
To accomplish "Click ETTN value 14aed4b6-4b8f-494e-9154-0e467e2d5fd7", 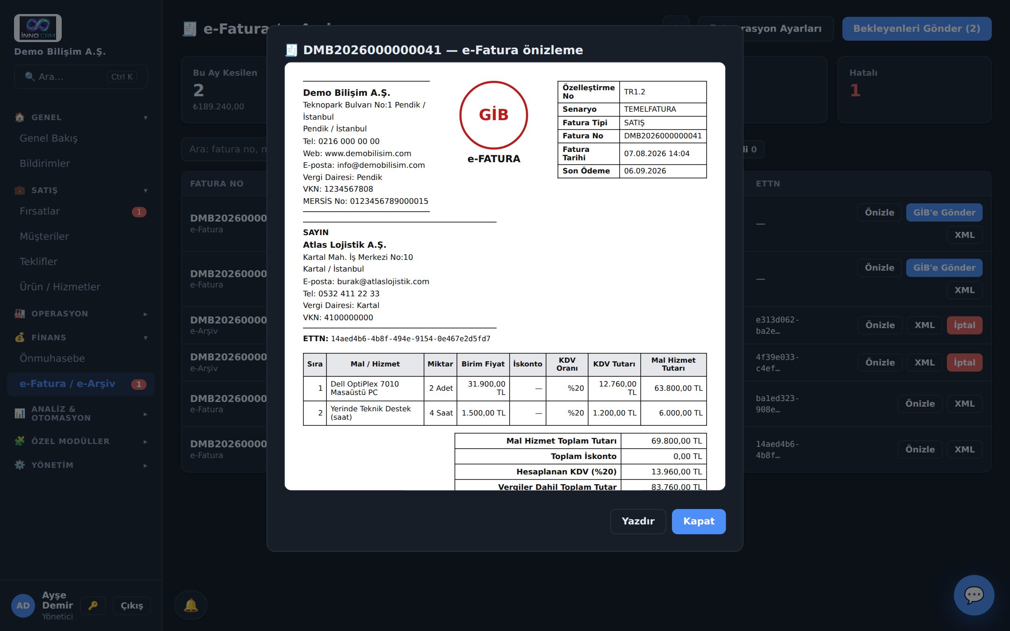I will click(411, 339).
